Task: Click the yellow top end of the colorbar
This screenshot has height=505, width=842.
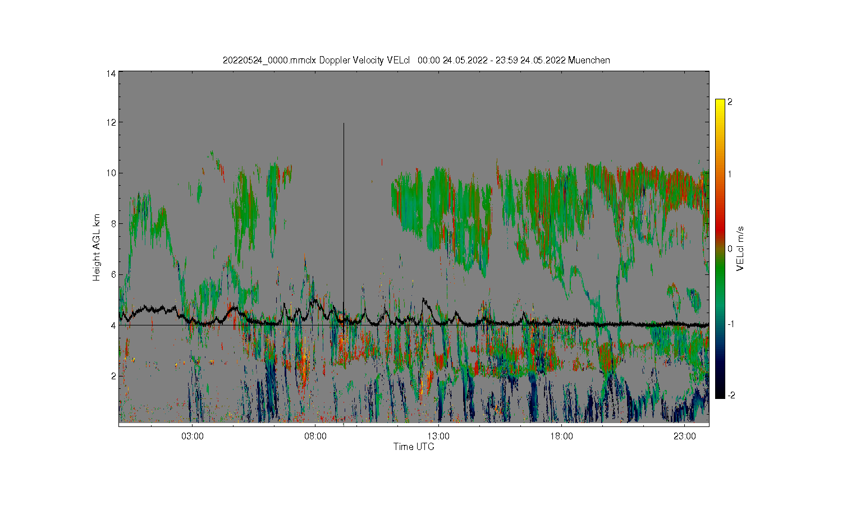Action: point(720,105)
